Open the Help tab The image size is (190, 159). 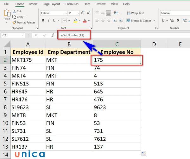coord(126,4)
